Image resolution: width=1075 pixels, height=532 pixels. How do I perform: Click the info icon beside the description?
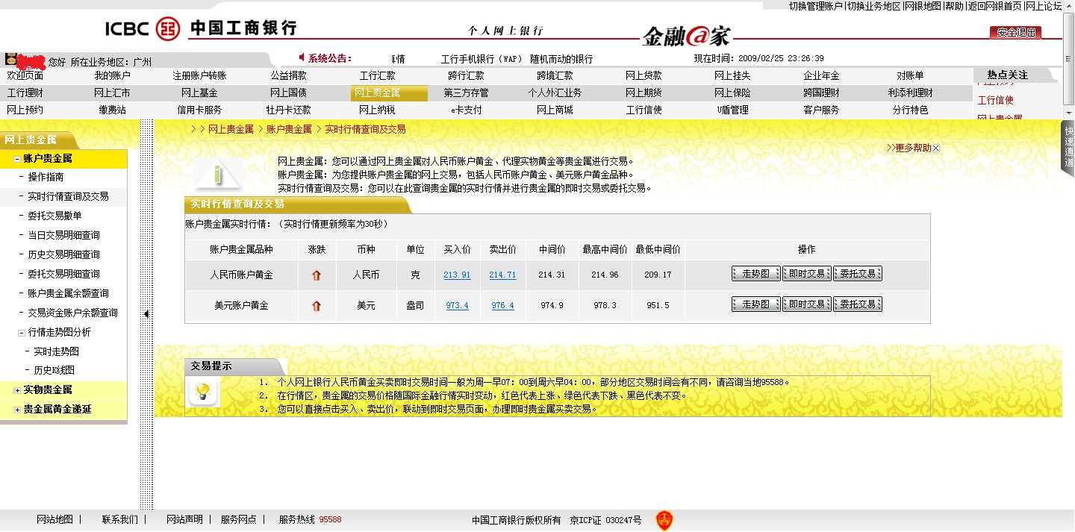[x=217, y=175]
